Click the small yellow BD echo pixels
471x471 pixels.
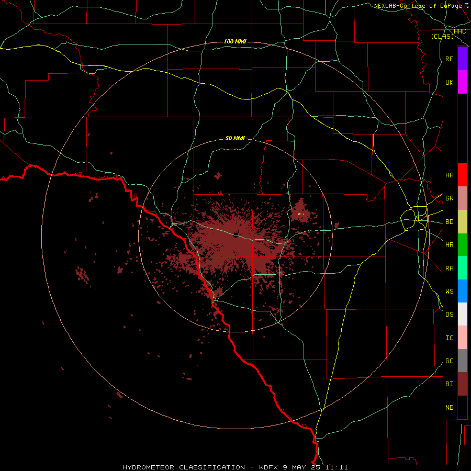[x=300, y=214]
